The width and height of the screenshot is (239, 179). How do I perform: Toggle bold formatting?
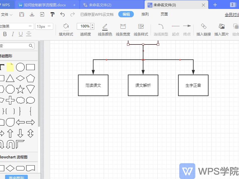pyautogui.click(x=4, y=34)
